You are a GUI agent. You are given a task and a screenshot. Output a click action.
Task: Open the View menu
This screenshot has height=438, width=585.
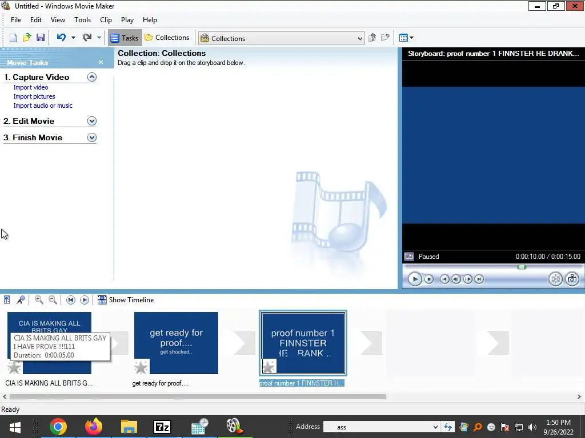(x=58, y=20)
